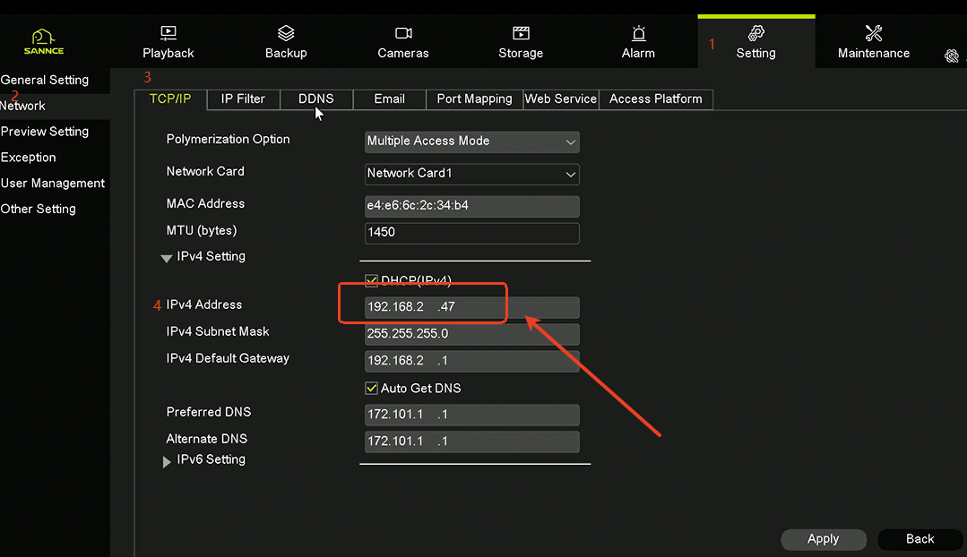The width and height of the screenshot is (967, 557).
Task: Open the Backup layers icon
Action: pyautogui.click(x=286, y=32)
